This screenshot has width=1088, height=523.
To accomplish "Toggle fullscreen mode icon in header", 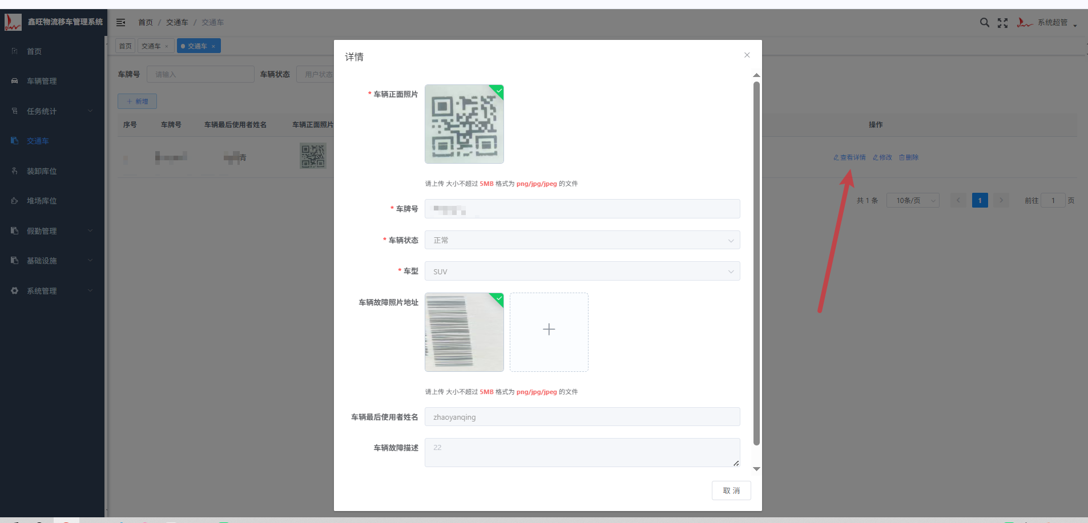I will pos(1002,23).
